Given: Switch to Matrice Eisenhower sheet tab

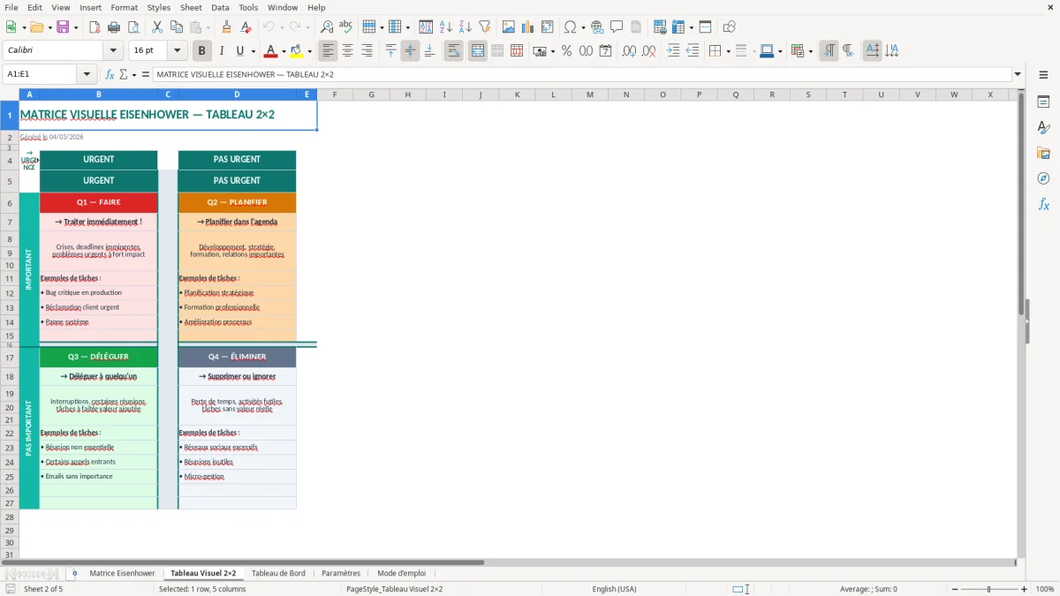Looking at the screenshot, I should click(x=122, y=573).
